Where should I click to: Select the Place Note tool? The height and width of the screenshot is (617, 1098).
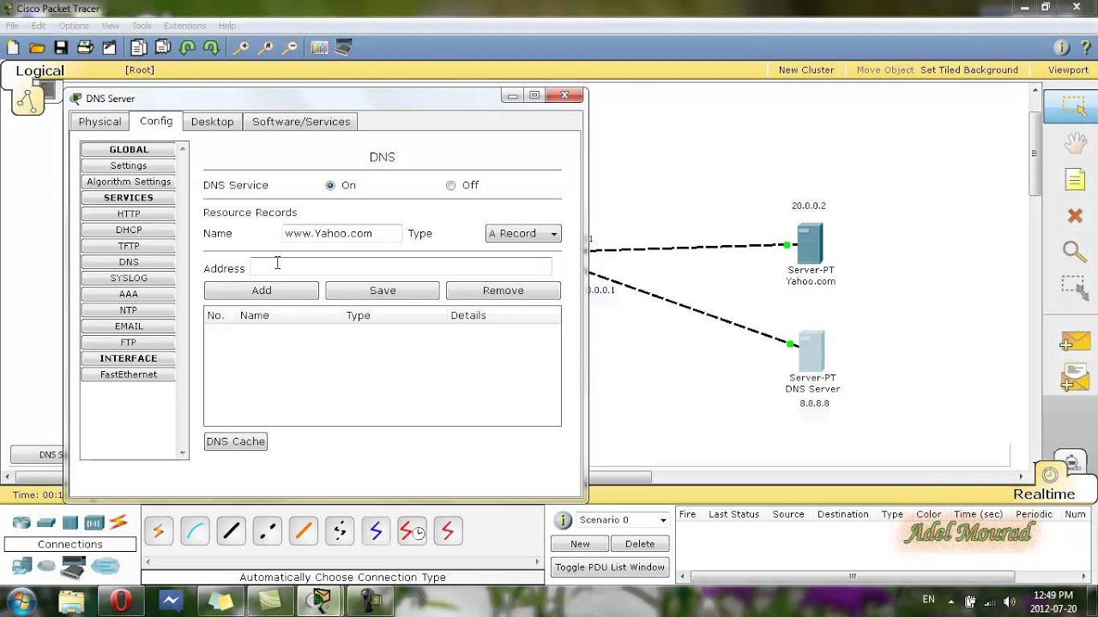1075,179
